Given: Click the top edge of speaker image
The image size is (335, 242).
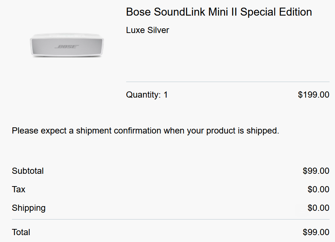Looking at the screenshot, I should point(67,34).
